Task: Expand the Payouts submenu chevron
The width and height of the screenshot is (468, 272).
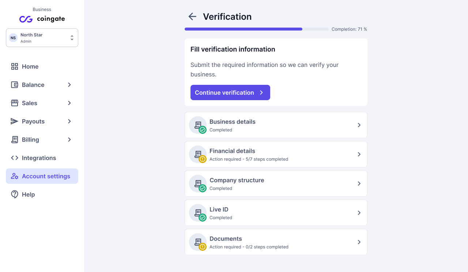Action: (x=69, y=121)
